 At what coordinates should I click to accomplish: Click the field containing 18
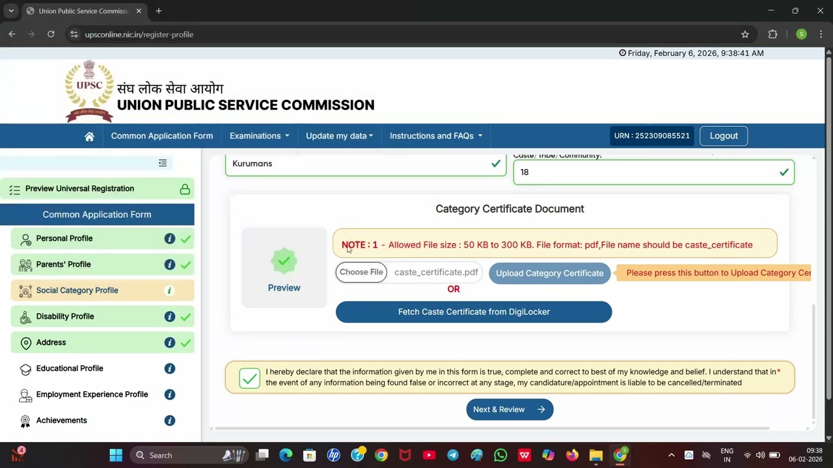653,172
